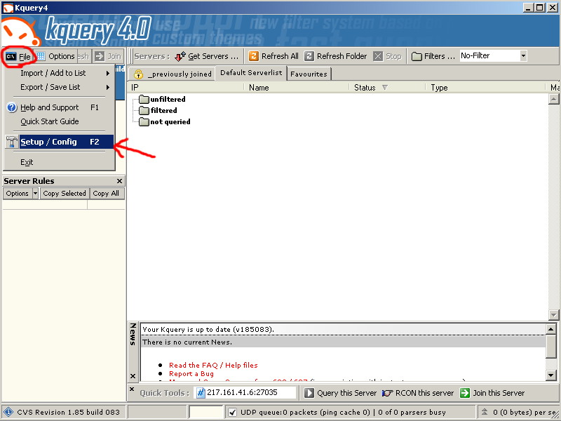Screen dimensions: 561x421
Task: Click Get Servers button
Action: 207,56
